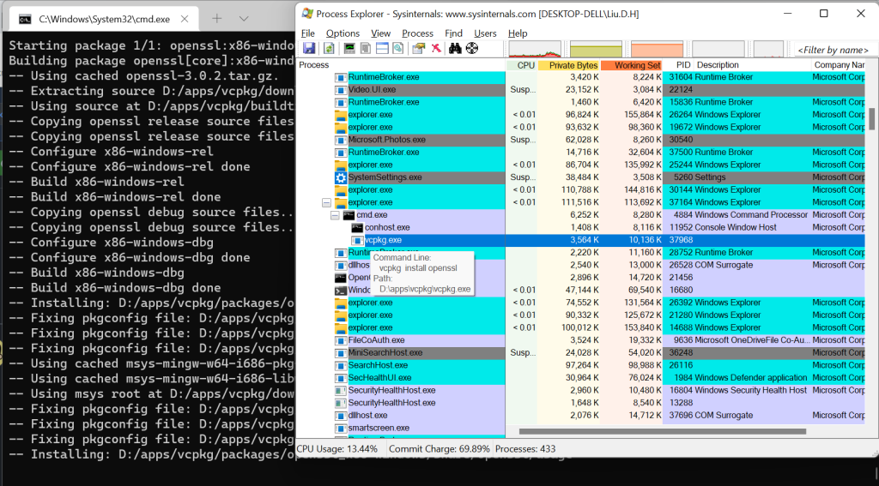
Task: Toggle the Show Lower Pane toolbar icon
Action: [x=382, y=49]
